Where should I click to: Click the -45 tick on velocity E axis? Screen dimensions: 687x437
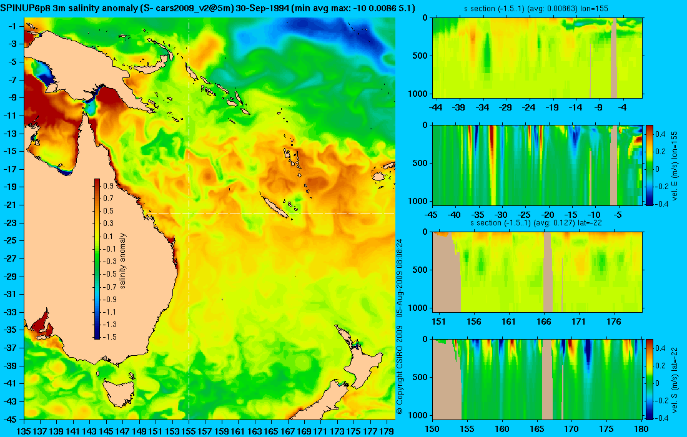[x=432, y=215]
